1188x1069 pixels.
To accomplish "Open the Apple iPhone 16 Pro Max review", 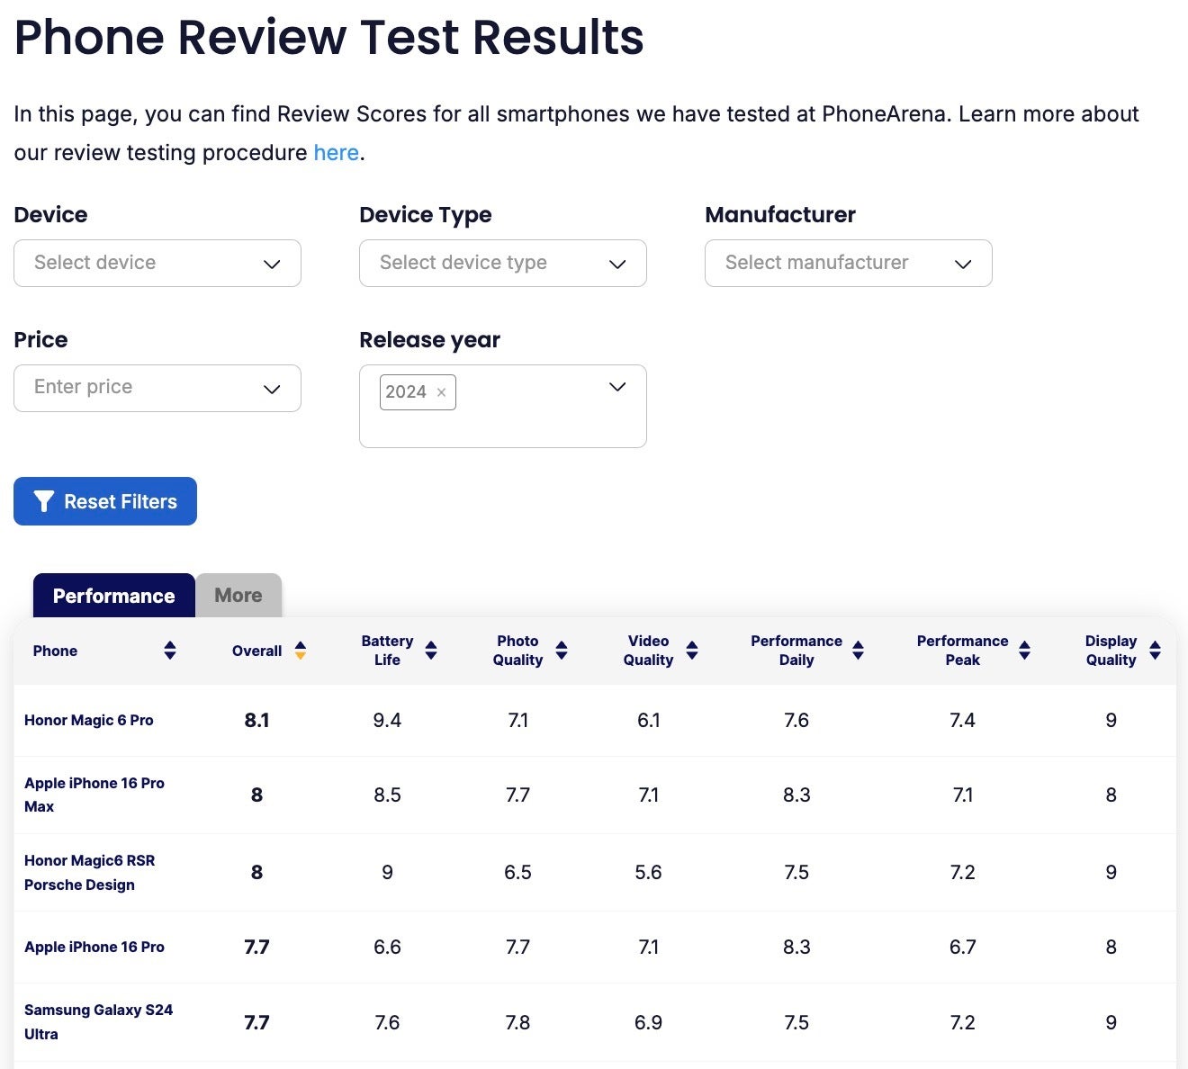I will pyautogui.click(x=94, y=795).
